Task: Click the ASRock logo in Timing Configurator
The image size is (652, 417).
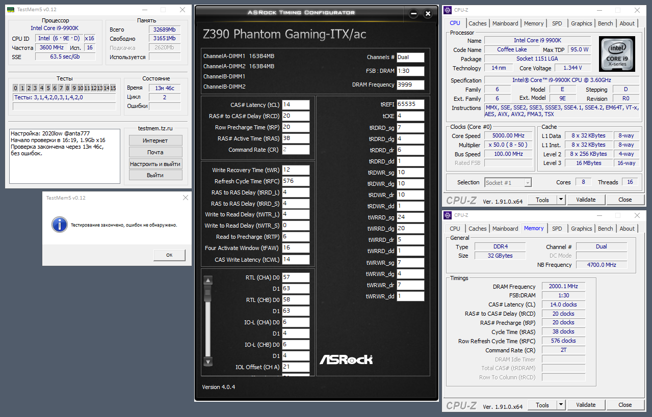Action: [x=346, y=359]
